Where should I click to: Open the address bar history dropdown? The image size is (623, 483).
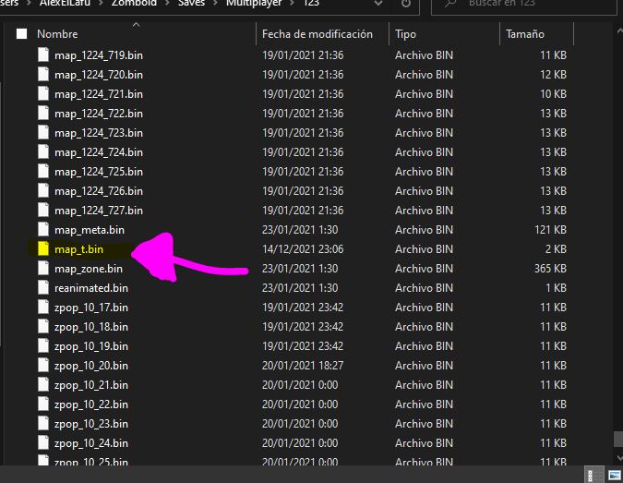click(x=378, y=4)
